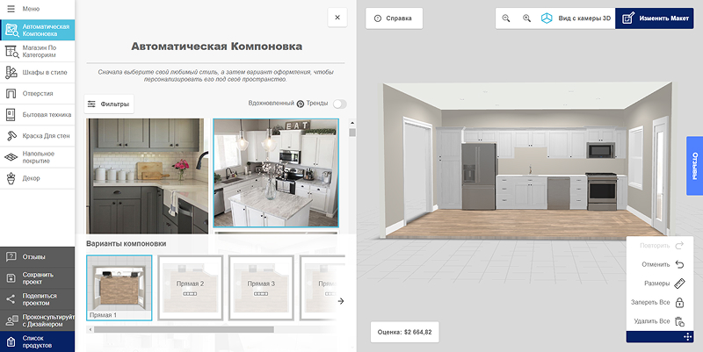The height and width of the screenshot is (352, 703).
Task: Open the blue Отзывы side tab
Action: point(694,166)
